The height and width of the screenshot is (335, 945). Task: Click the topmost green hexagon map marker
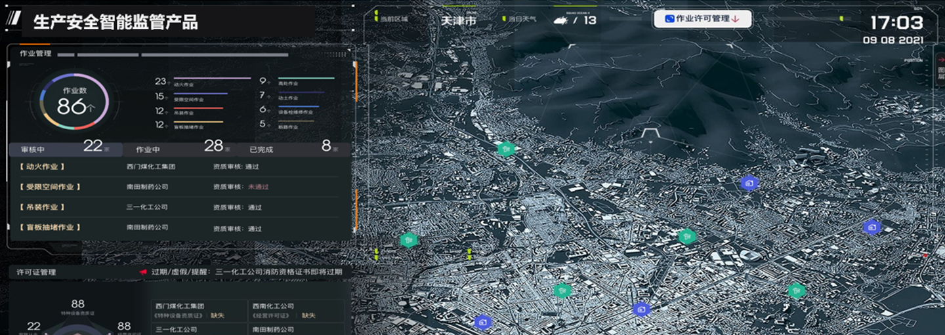[505, 149]
